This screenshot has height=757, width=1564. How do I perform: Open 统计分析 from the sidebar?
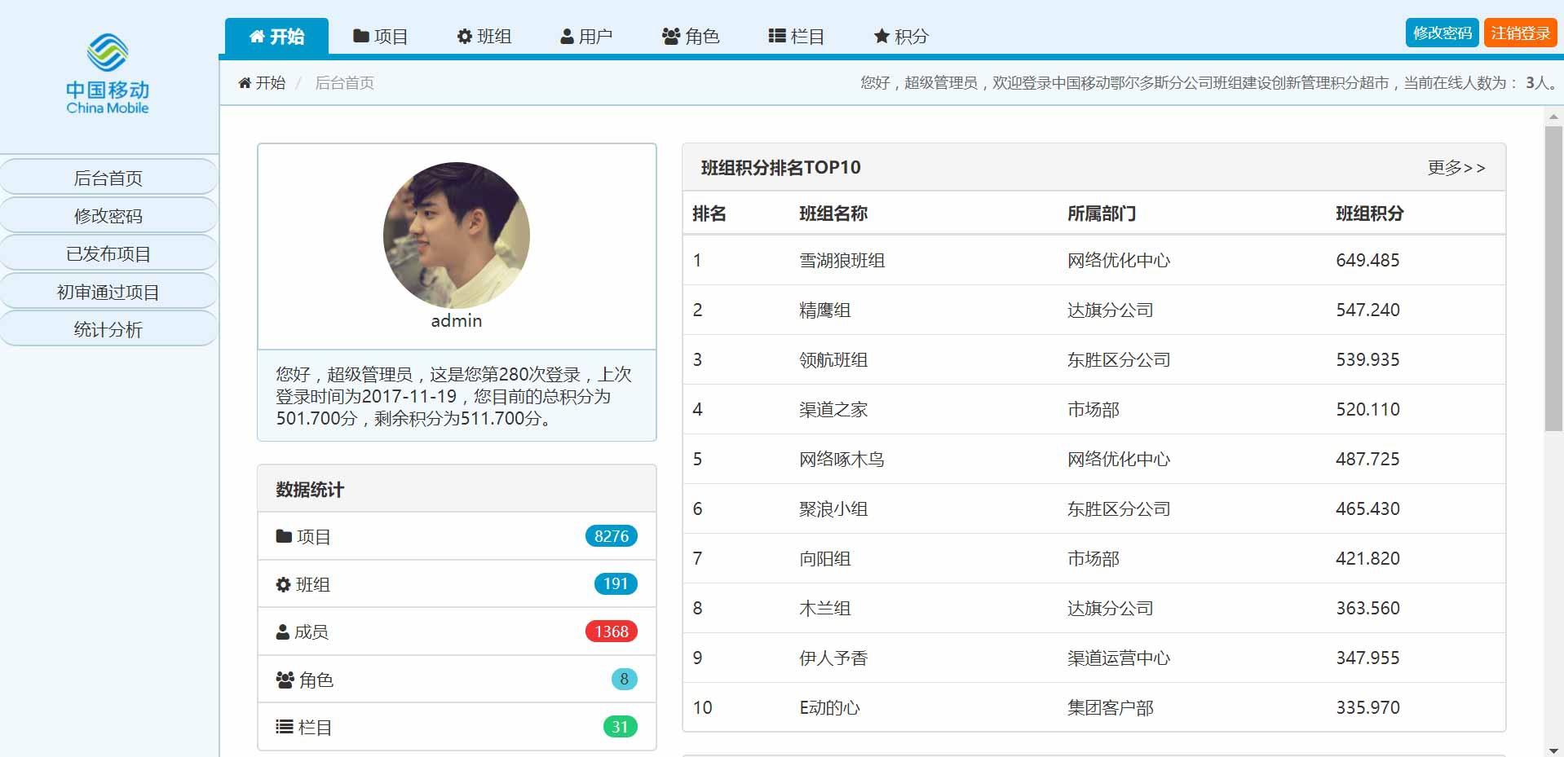coord(108,329)
